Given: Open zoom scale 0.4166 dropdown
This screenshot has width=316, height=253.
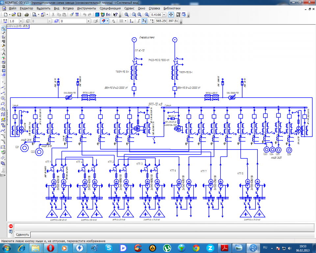Looking at the screenshot, I should (x=164, y=15).
